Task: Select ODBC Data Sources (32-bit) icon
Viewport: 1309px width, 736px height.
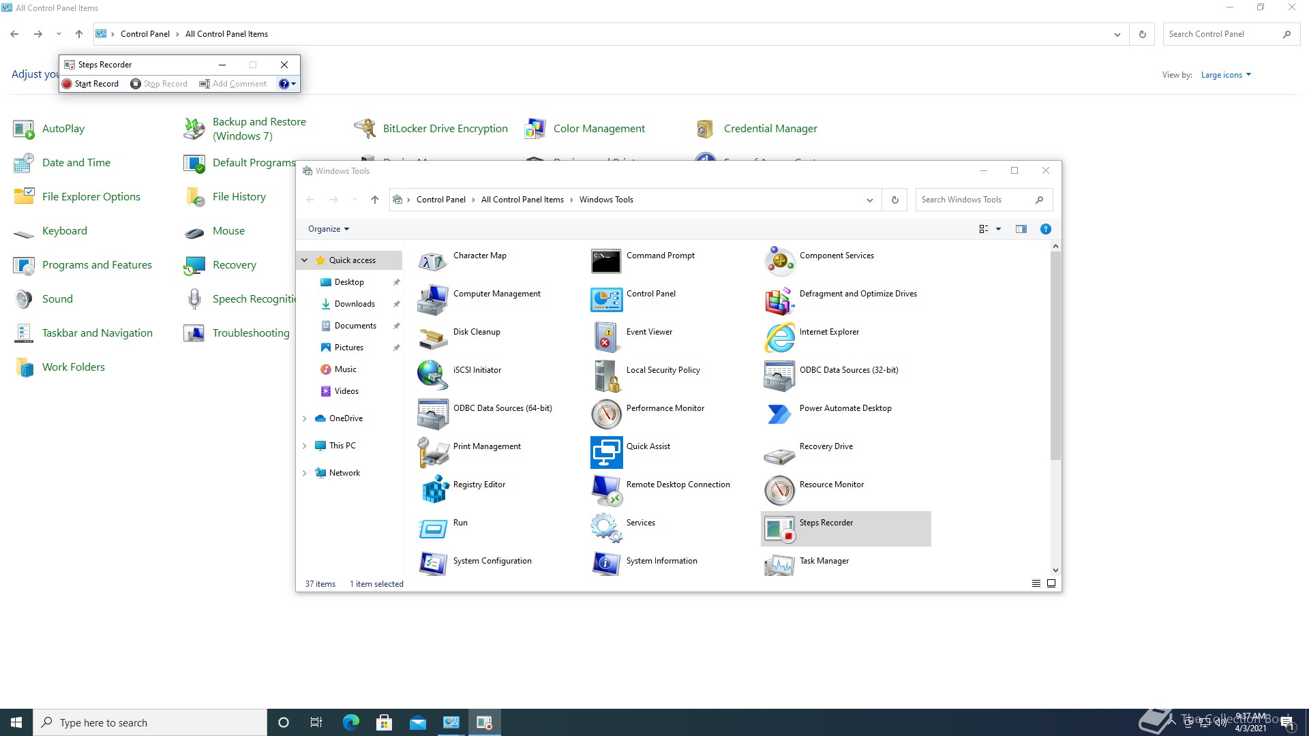Action: (x=779, y=375)
